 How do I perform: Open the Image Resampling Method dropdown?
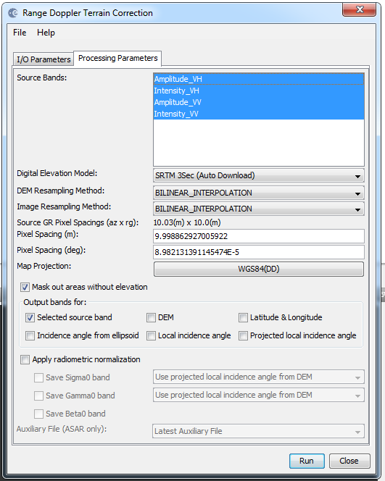pyautogui.click(x=259, y=209)
